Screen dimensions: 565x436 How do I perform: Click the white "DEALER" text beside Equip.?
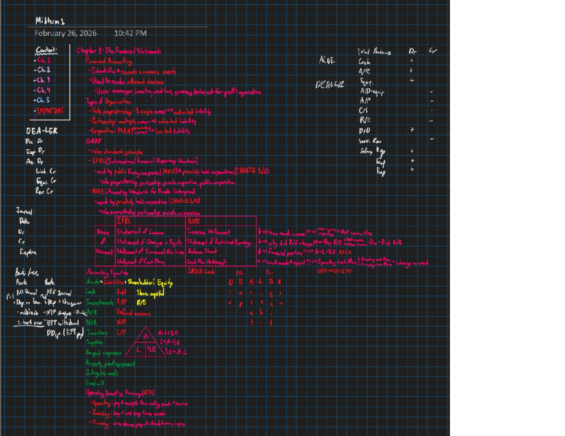[x=330, y=85]
